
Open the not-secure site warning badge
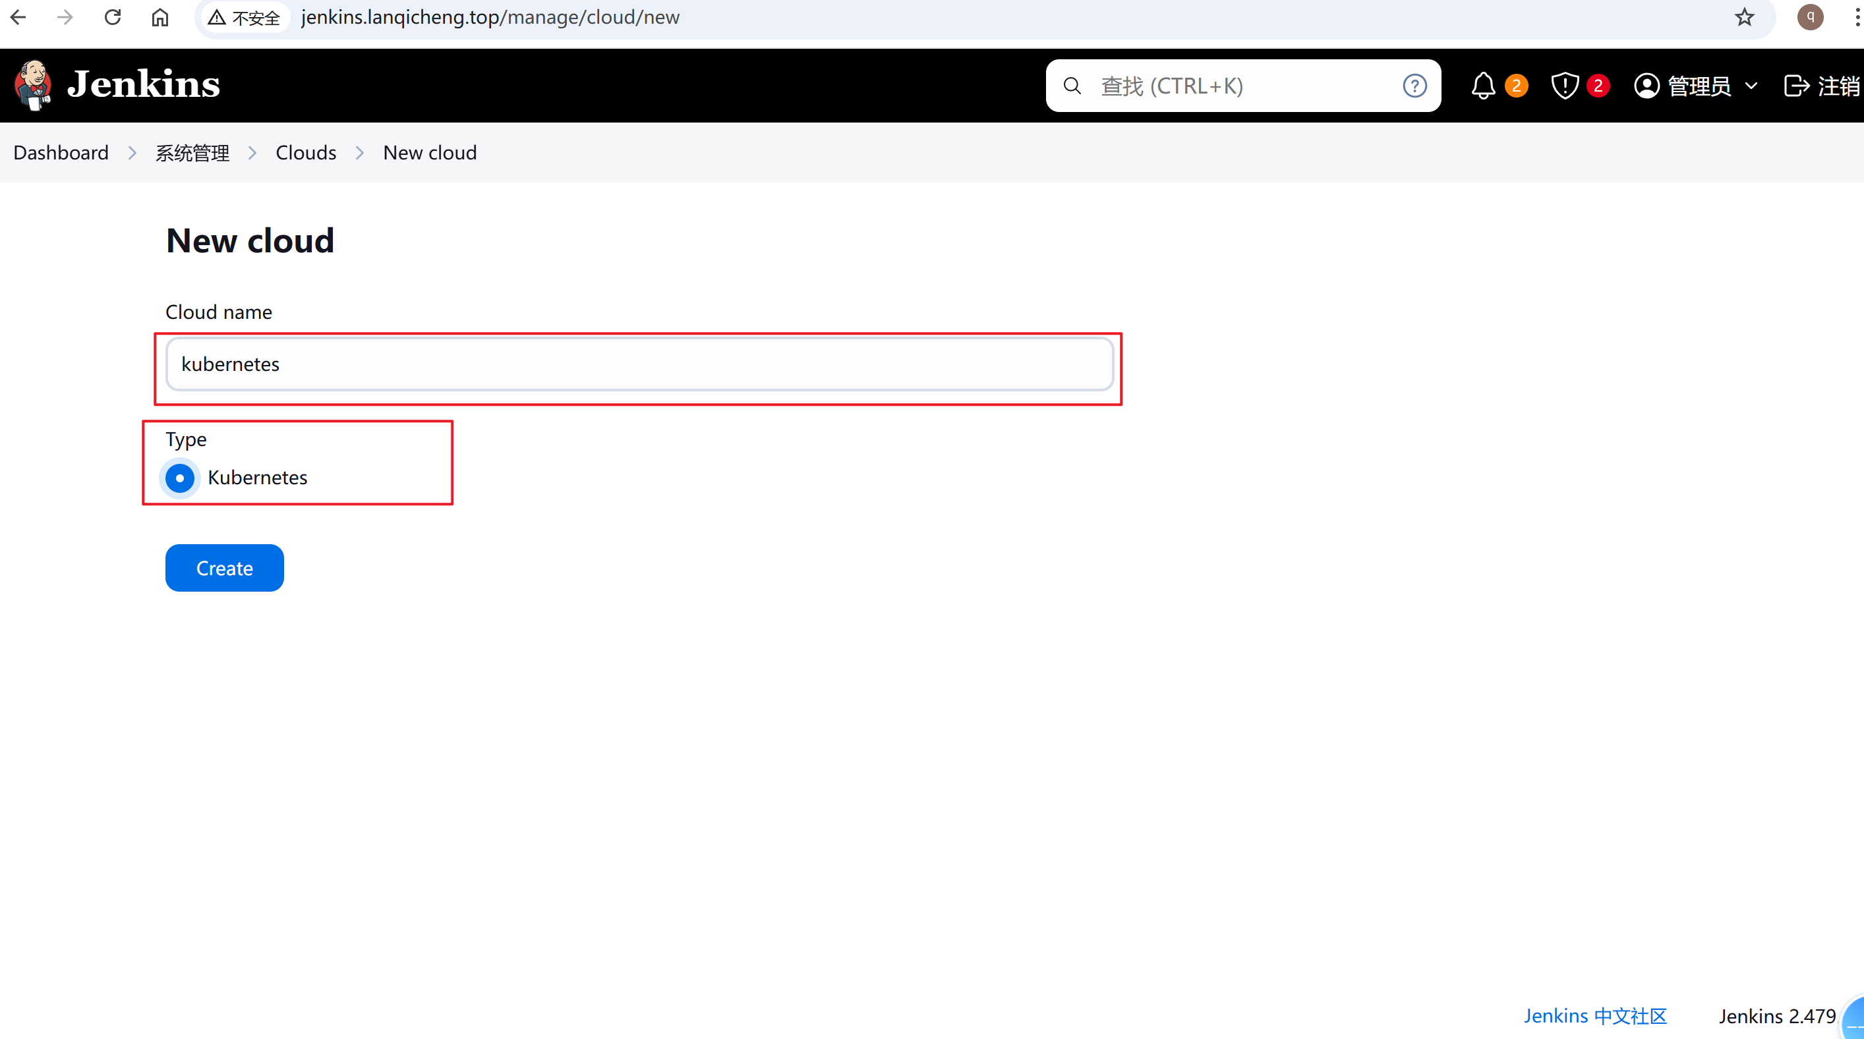point(244,17)
